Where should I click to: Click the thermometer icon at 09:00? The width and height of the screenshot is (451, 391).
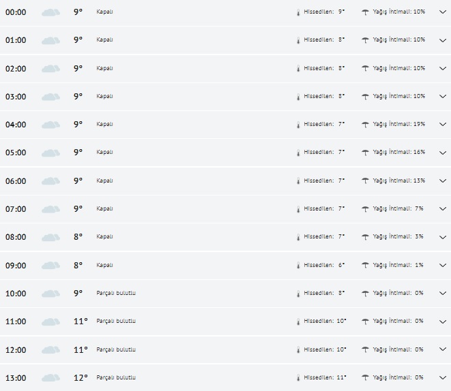point(298,266)
